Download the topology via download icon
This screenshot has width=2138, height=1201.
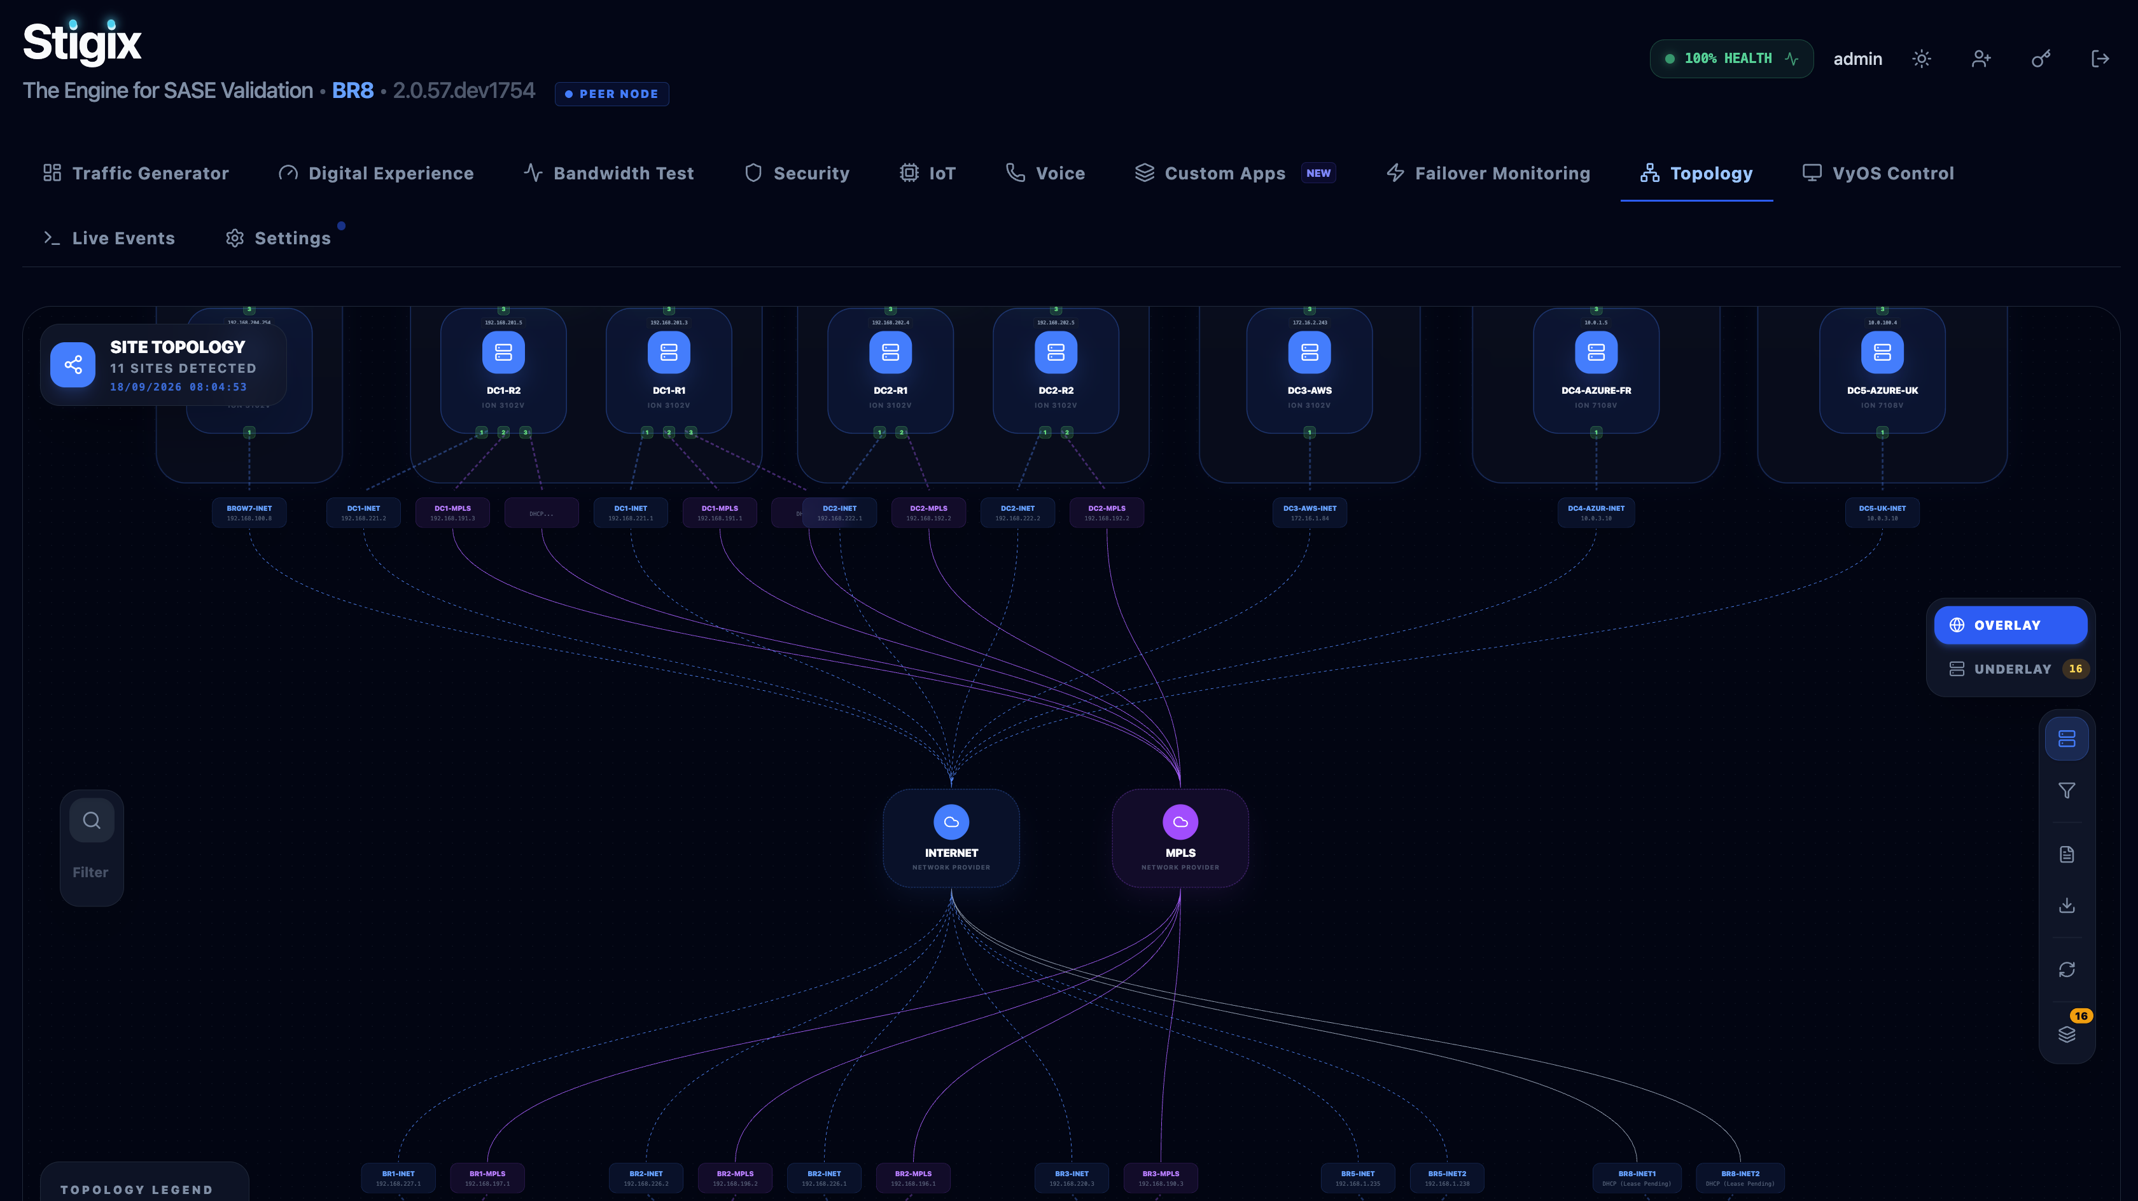click(x=2067, y=906)
